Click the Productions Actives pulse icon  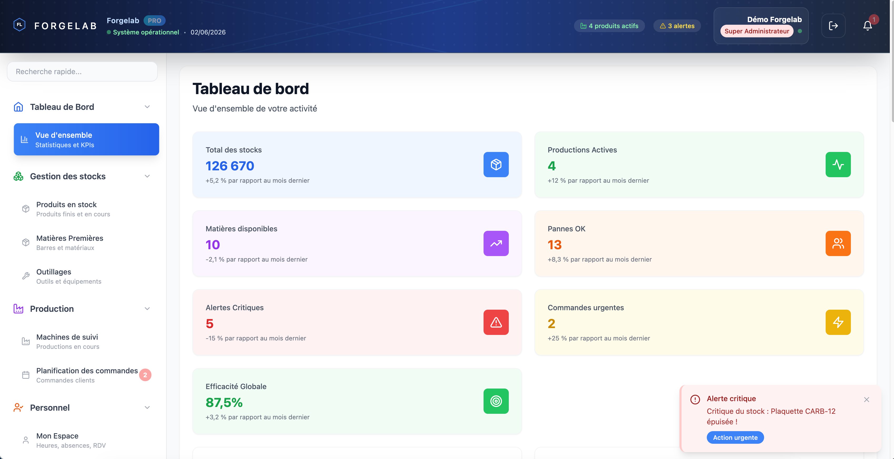(838, 165)
